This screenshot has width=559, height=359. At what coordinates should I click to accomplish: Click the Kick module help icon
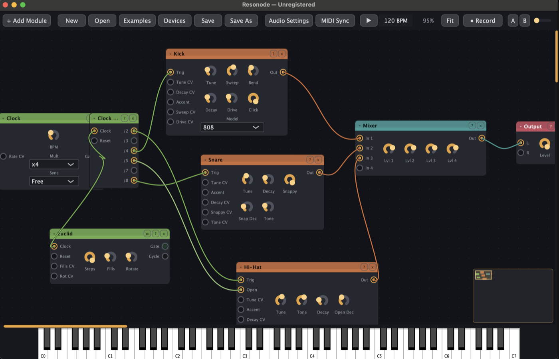(x=274, y=54)
